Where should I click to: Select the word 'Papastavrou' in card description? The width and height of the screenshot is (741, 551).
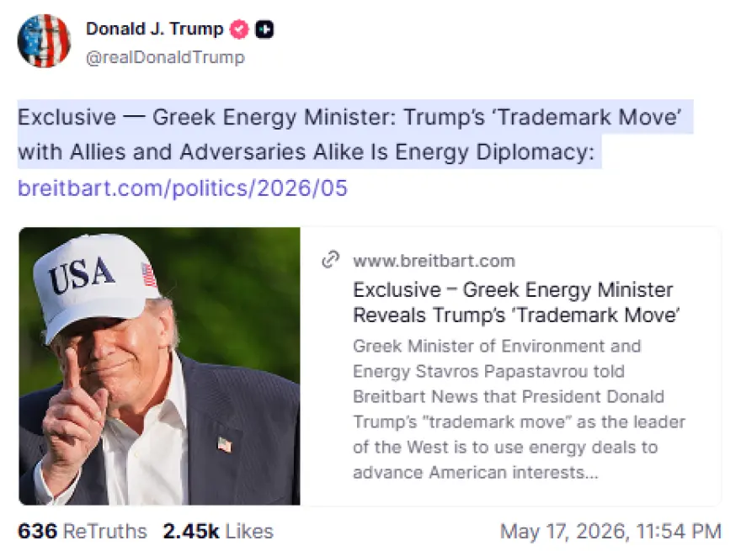(x=535, y=372)
